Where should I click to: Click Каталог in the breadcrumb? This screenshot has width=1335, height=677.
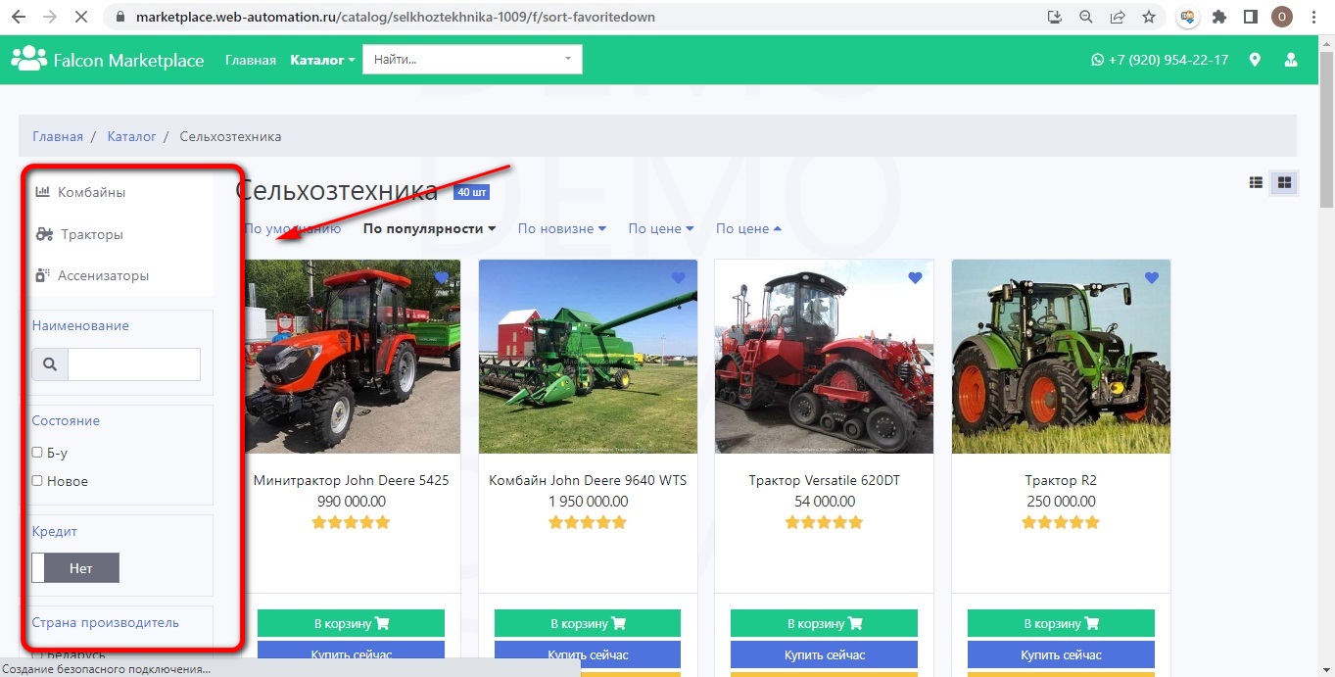pyautogui.click(x=132, y=136)
